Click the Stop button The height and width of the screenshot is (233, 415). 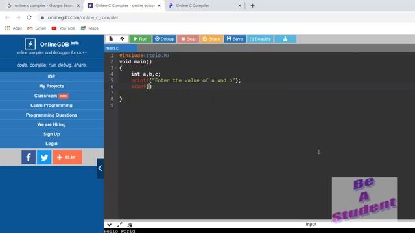(x=188, y=39)
